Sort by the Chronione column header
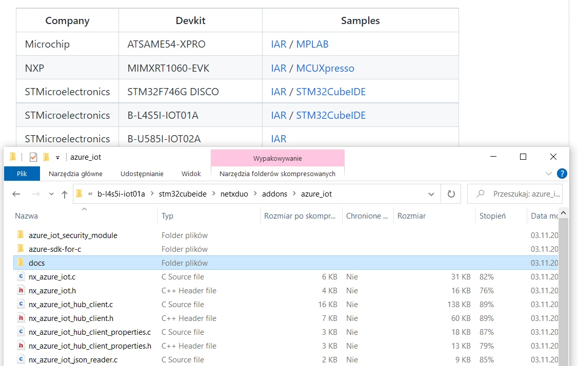Image resolution: width=578 pixels, height=366 pixels. [x=368, y=216]
